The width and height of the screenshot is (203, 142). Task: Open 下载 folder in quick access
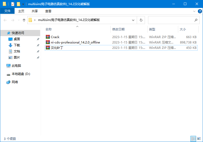pyautogui.click(x=17, y=45)
